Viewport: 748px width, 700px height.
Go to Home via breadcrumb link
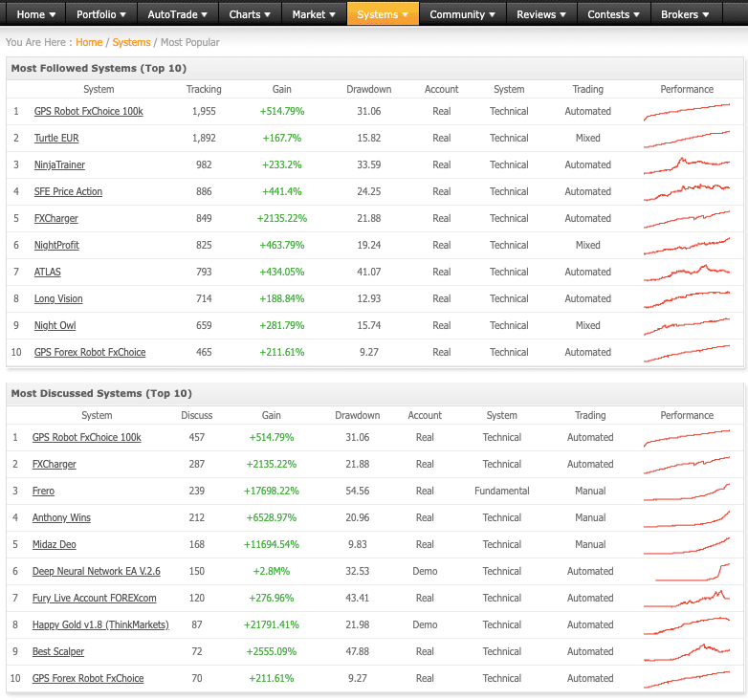tap(89, 42)
